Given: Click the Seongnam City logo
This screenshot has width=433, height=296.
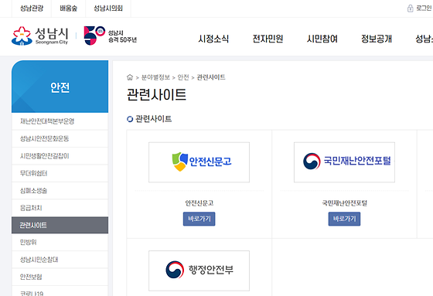Looking at the screenshot, I should pos(40,36).
